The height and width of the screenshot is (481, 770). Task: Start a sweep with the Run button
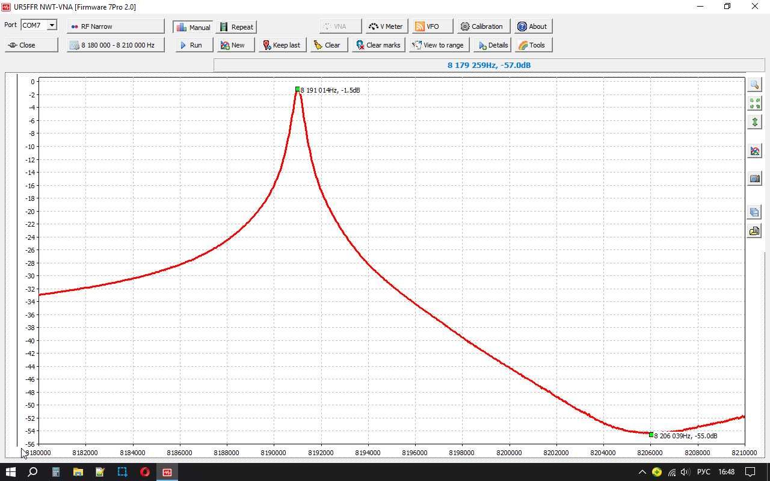[x=194, y=45]
